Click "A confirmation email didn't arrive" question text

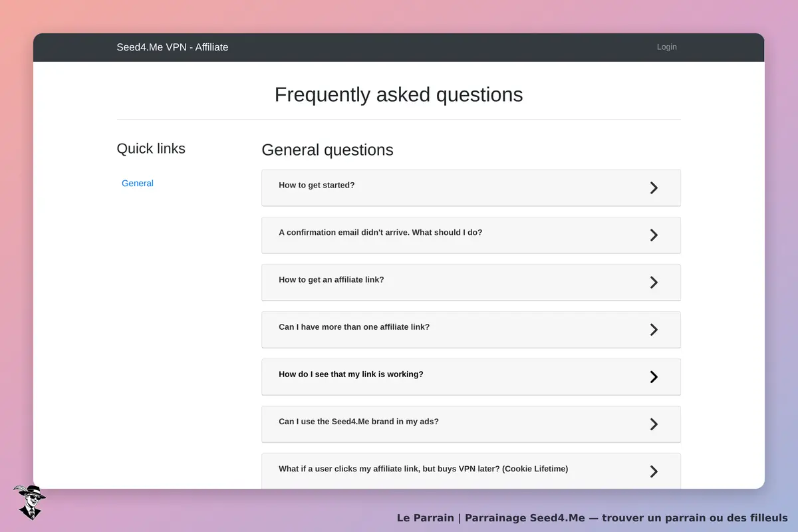[380, 232]
